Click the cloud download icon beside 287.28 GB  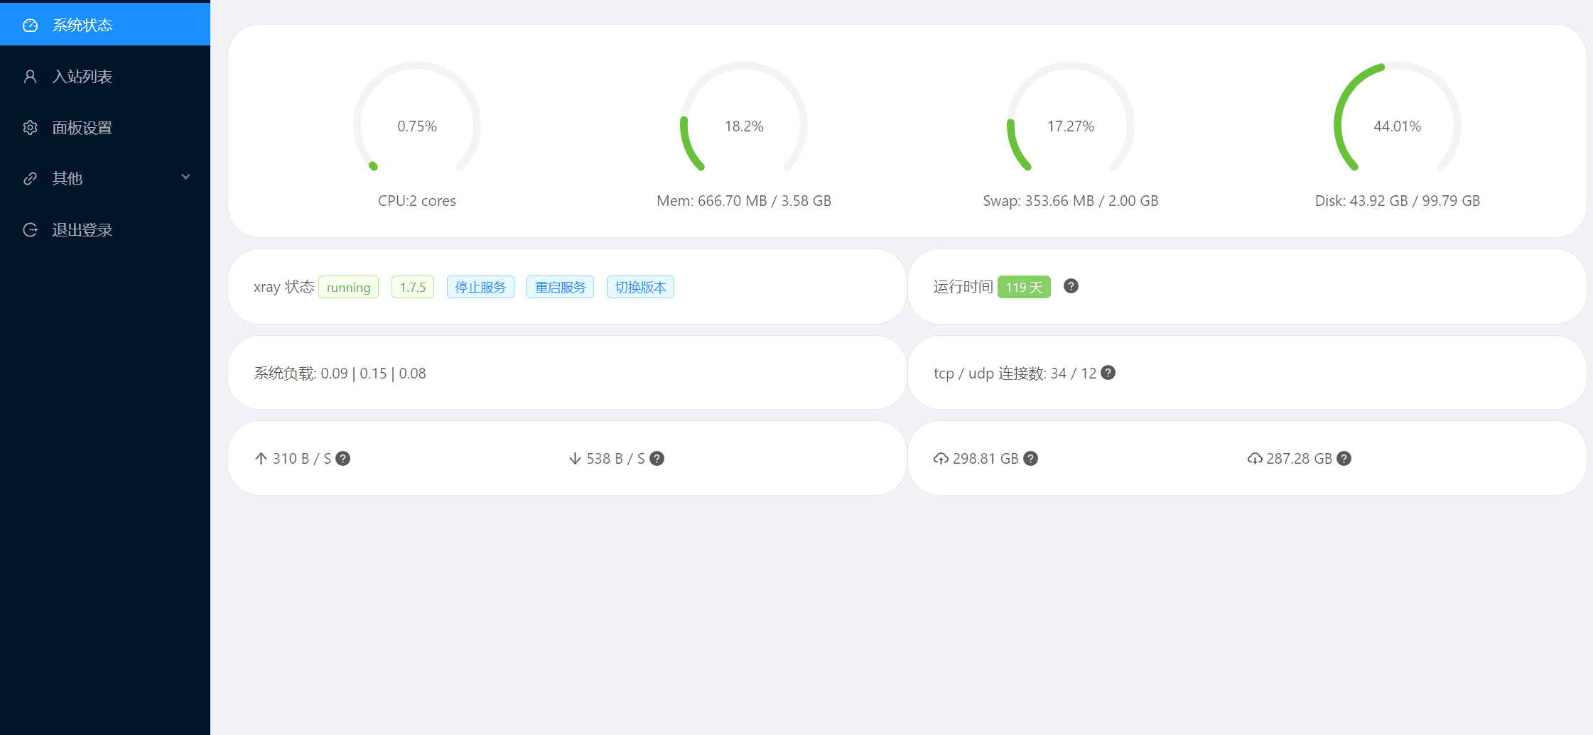(1253, 458)
